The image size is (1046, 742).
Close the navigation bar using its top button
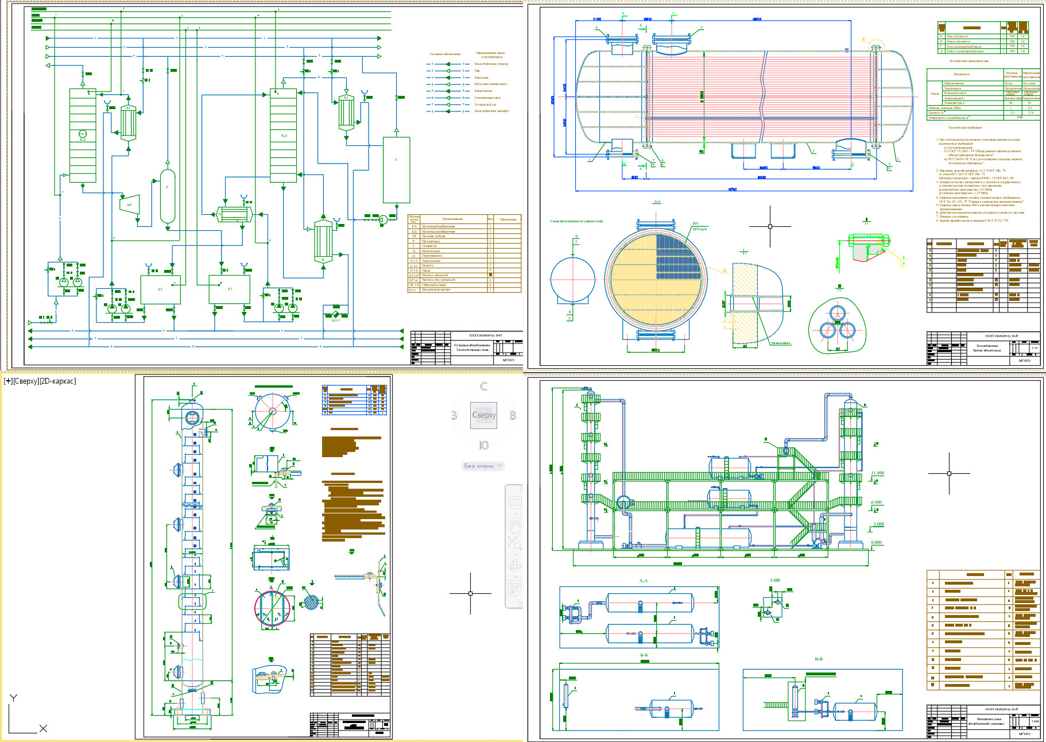tap(520, 489)
